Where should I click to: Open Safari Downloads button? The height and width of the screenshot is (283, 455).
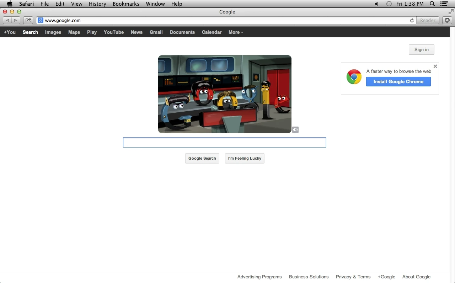pos(447,20)
